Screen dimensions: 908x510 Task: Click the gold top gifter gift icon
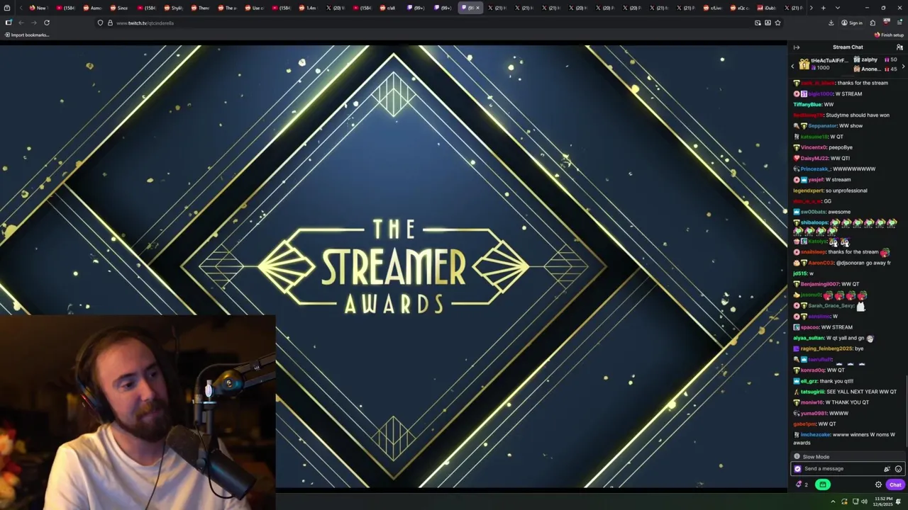point(804,64)
